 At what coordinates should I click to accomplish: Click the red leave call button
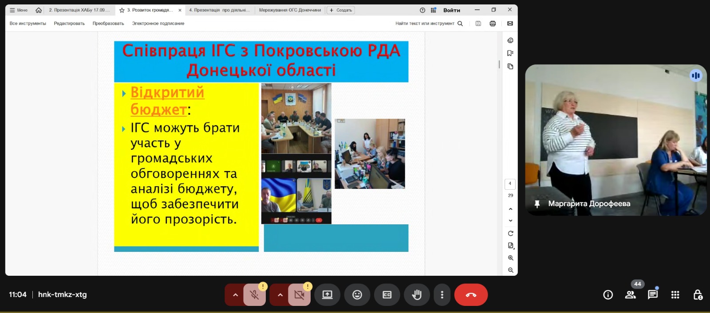click(x=471, y=295)
